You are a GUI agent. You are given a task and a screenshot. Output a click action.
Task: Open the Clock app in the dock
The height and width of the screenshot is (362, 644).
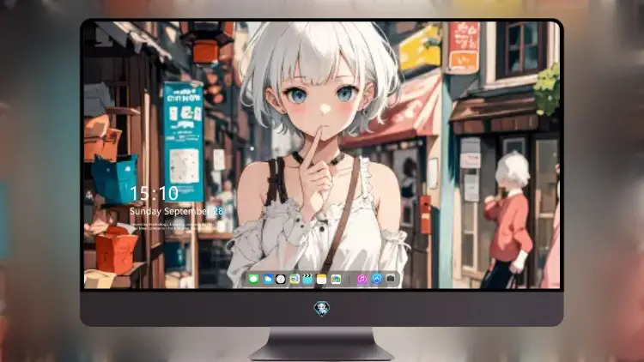[x=281, y=279]
